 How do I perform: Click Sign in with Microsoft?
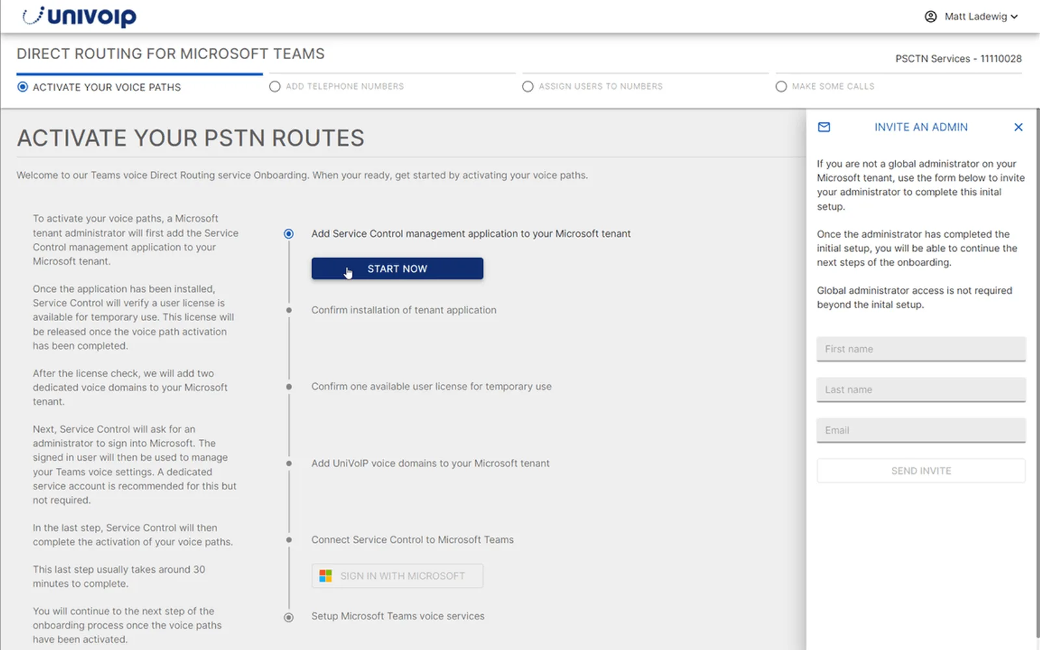(x=397, y=576)
